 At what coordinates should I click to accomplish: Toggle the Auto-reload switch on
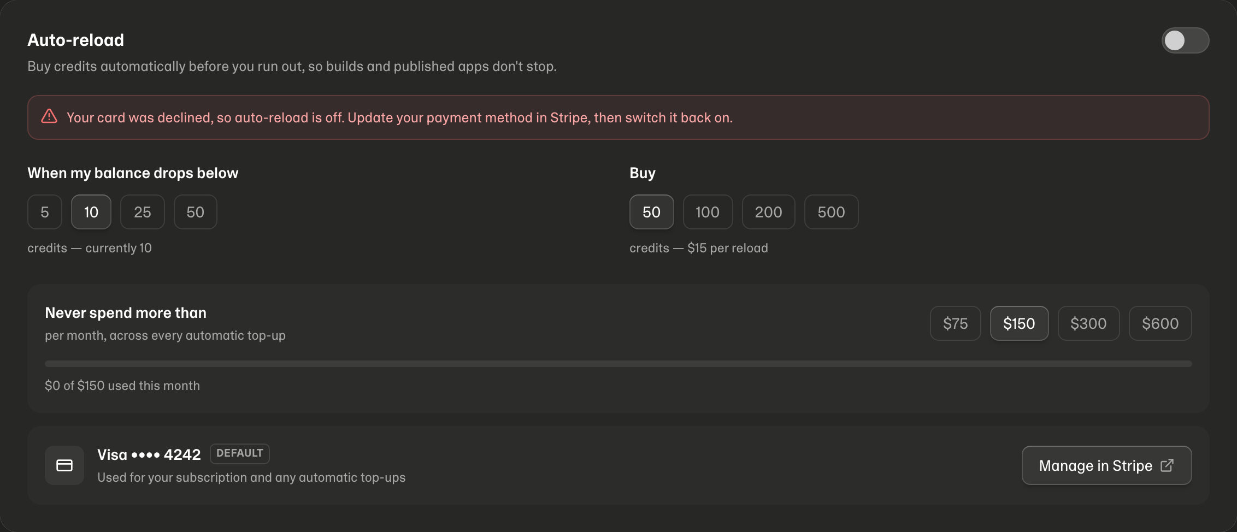(1185, 40)
